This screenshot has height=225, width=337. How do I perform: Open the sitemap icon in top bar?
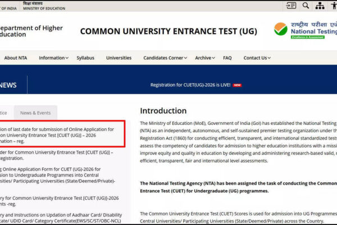320,6
